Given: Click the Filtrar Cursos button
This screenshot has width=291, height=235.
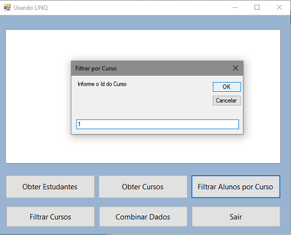Looking at the screenshot, I should pyautogui.click(x=50, y=217).
